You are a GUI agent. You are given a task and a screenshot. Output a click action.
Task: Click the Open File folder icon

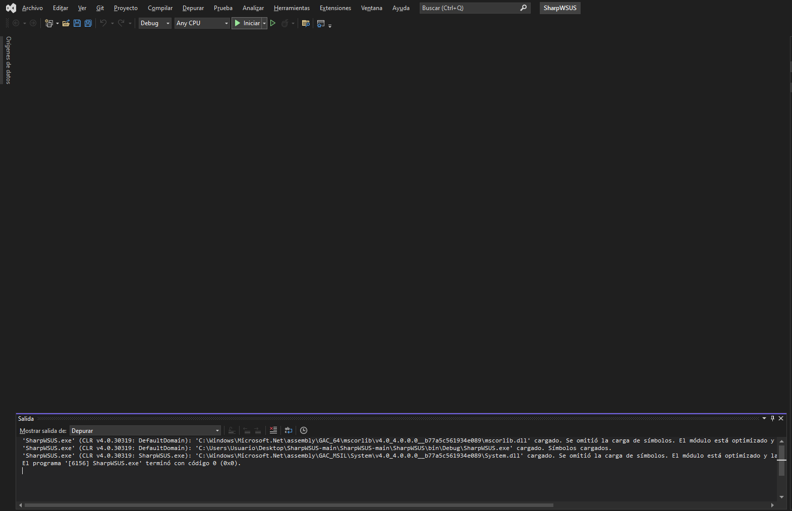[x=66, y=23]
